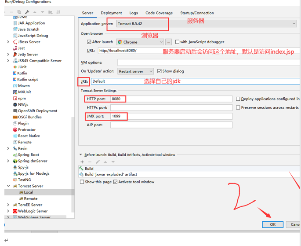Switch to the Logs tab
This screenshot has width=301, height=246.
(134, 13)
